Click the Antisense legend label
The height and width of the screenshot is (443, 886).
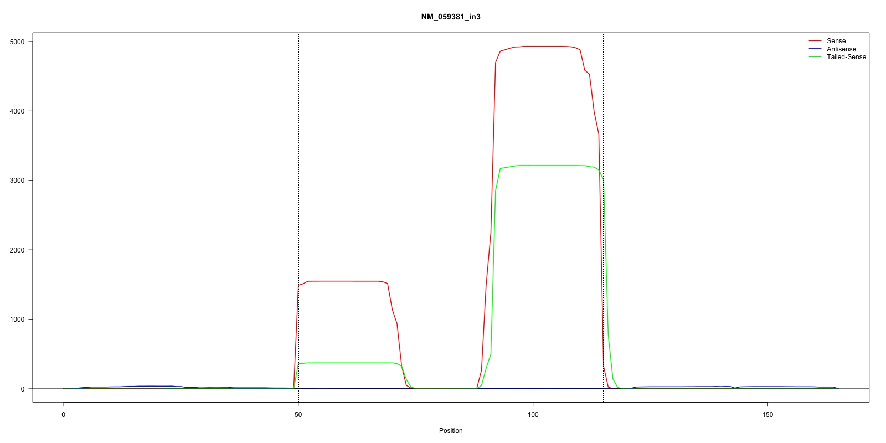(x=841, y=49)
